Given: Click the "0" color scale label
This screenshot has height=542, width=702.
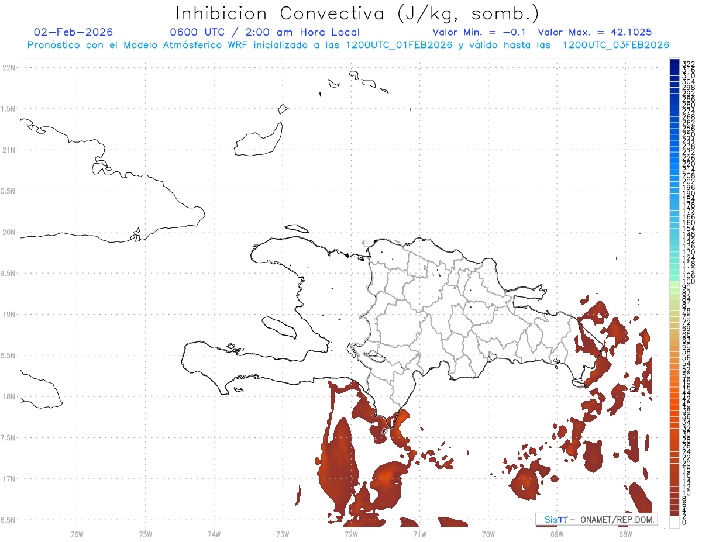Looking at the screenshot, I should point(684,522).
